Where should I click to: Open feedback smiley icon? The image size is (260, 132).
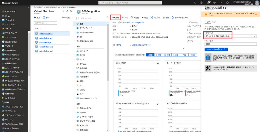coord(227,3)
